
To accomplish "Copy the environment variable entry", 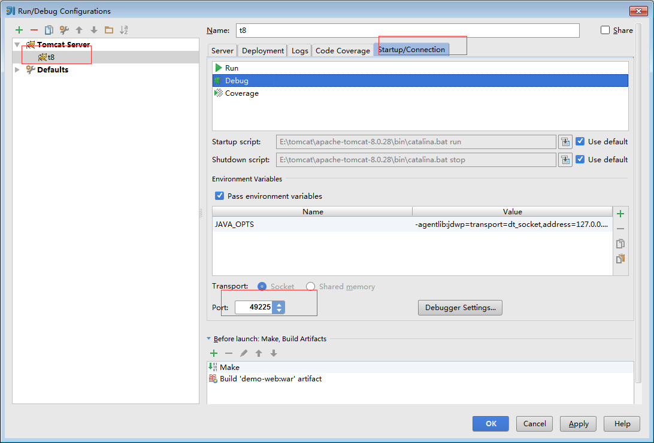I will [x=620, y=244].
